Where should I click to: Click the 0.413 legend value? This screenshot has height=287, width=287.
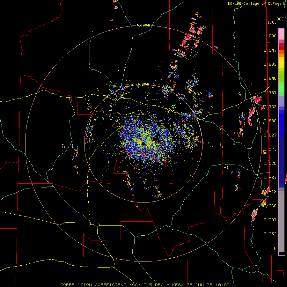(270, 192)
